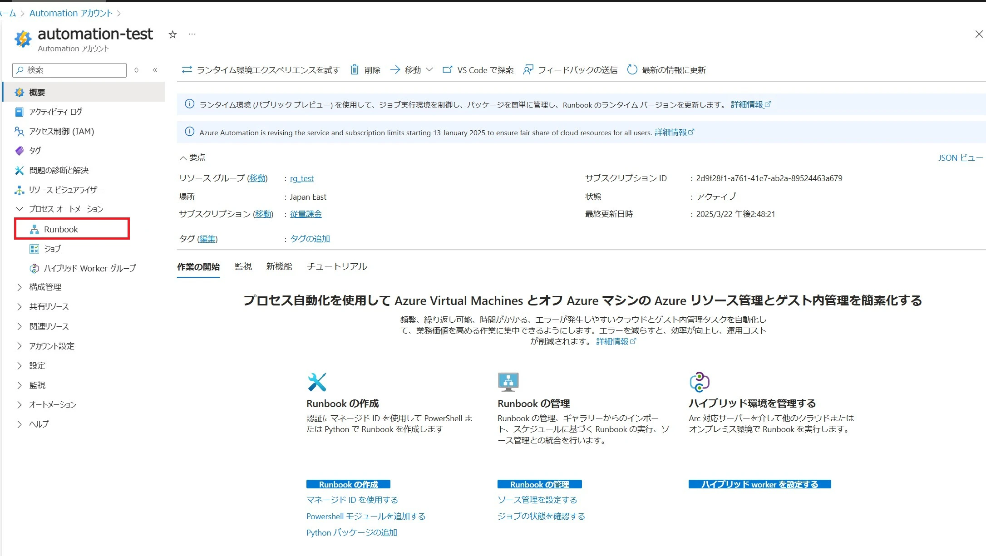This screenshot has width=986, height=556.
Task: Click マネージド ID を使用する link
Action: (x=352, y=500)
